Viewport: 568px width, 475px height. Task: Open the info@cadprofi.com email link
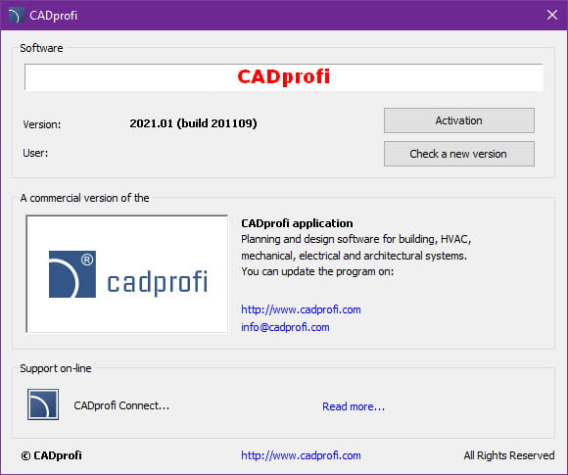point(285,327)
